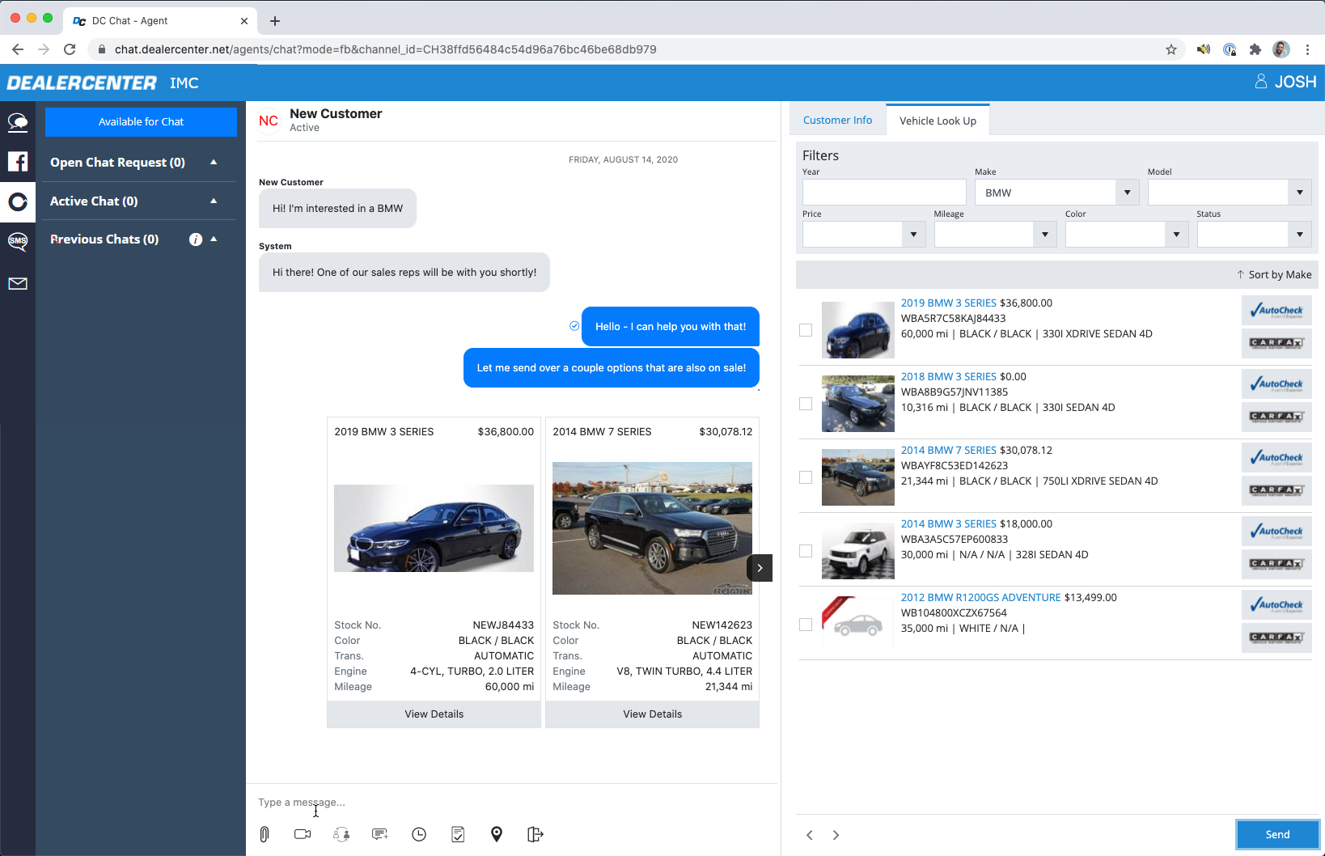The width and height of the screenshot is (1325, 856).
Task: Open the Facebook channel sidebar icon
Action: pos(18,161)
